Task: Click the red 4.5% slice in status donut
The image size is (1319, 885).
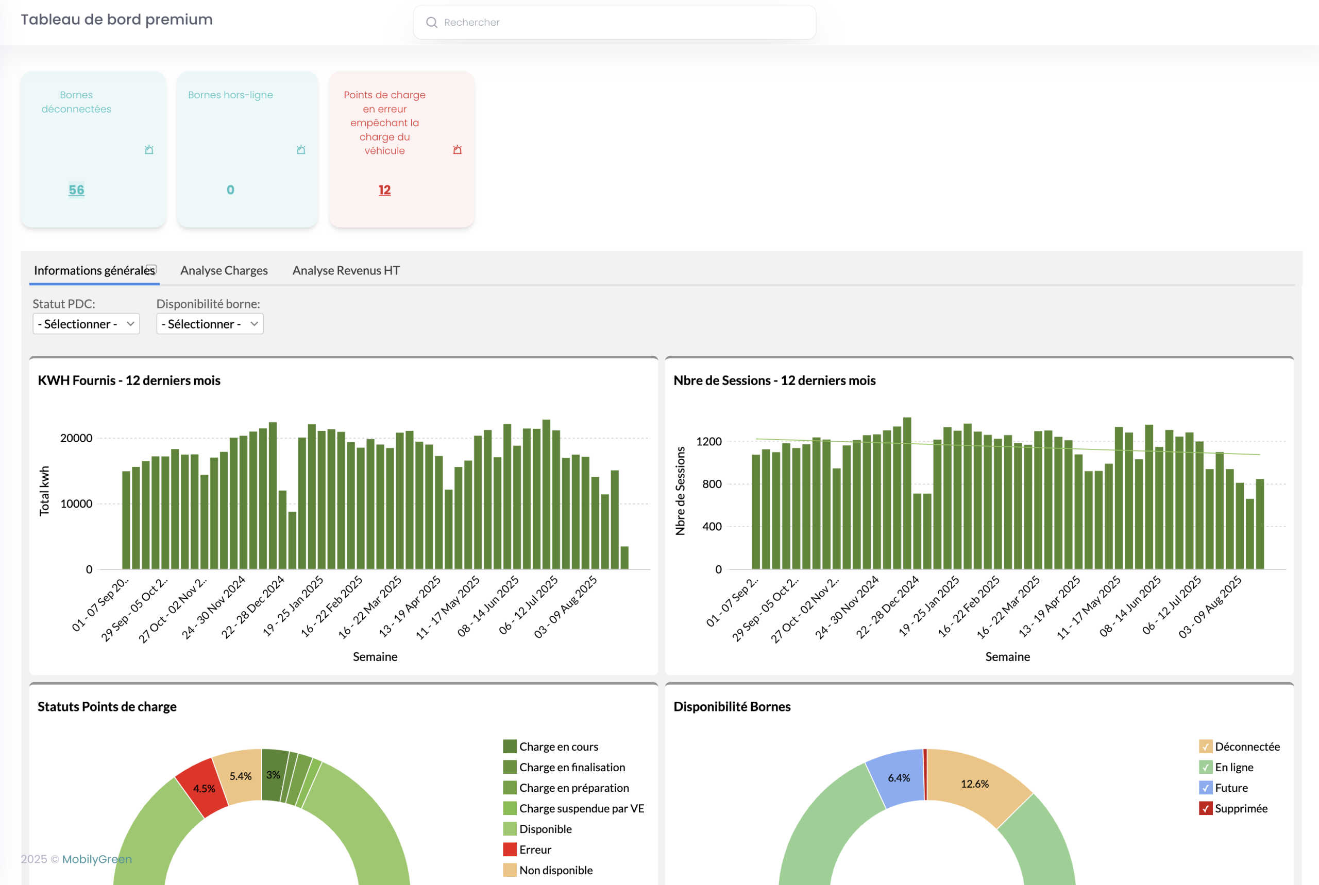Action: (203, 788)
